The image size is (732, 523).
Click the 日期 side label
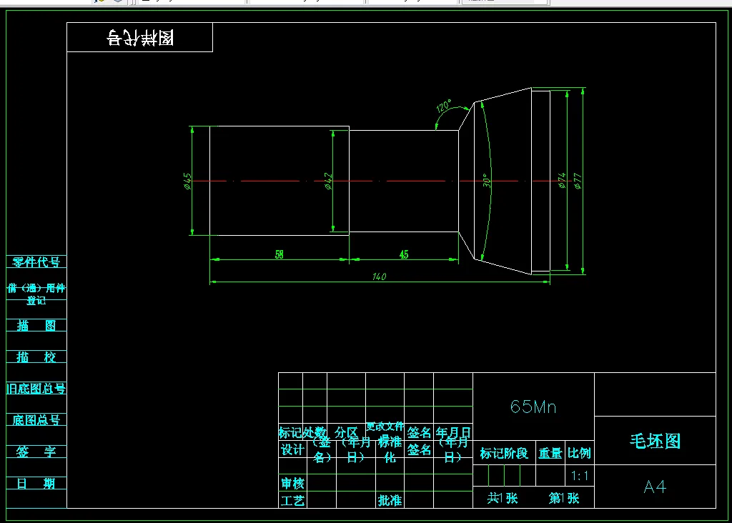36,483
